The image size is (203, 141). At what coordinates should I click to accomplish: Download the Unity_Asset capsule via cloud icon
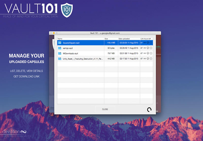(x=148, y=58)
